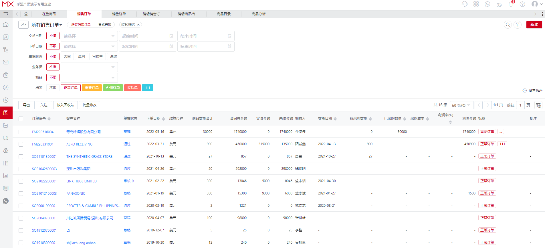Click the filter funnel icon
The height and width of the screenshot is (248, 545).
pos(518,25)
